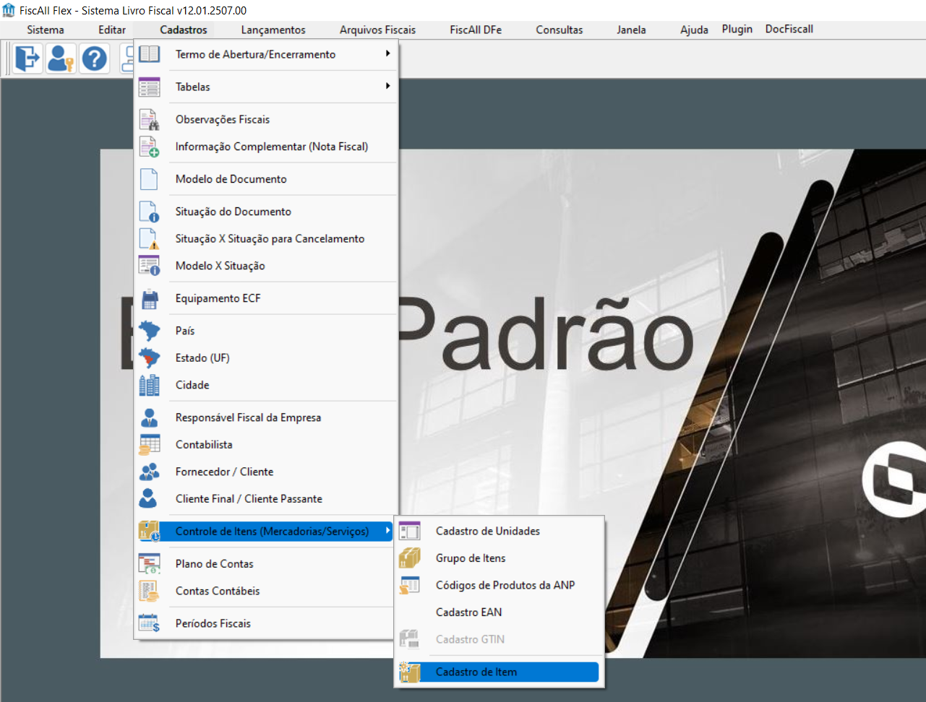Expand the Tabelas submenu arrow
The image size is (926, 702).
pos(387,86)
